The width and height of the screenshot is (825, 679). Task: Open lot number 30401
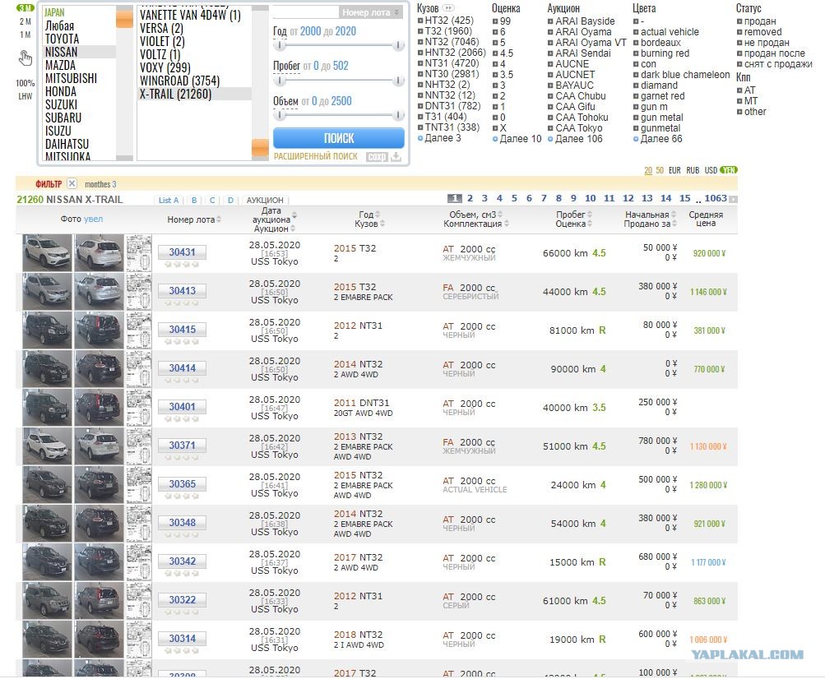182,407
